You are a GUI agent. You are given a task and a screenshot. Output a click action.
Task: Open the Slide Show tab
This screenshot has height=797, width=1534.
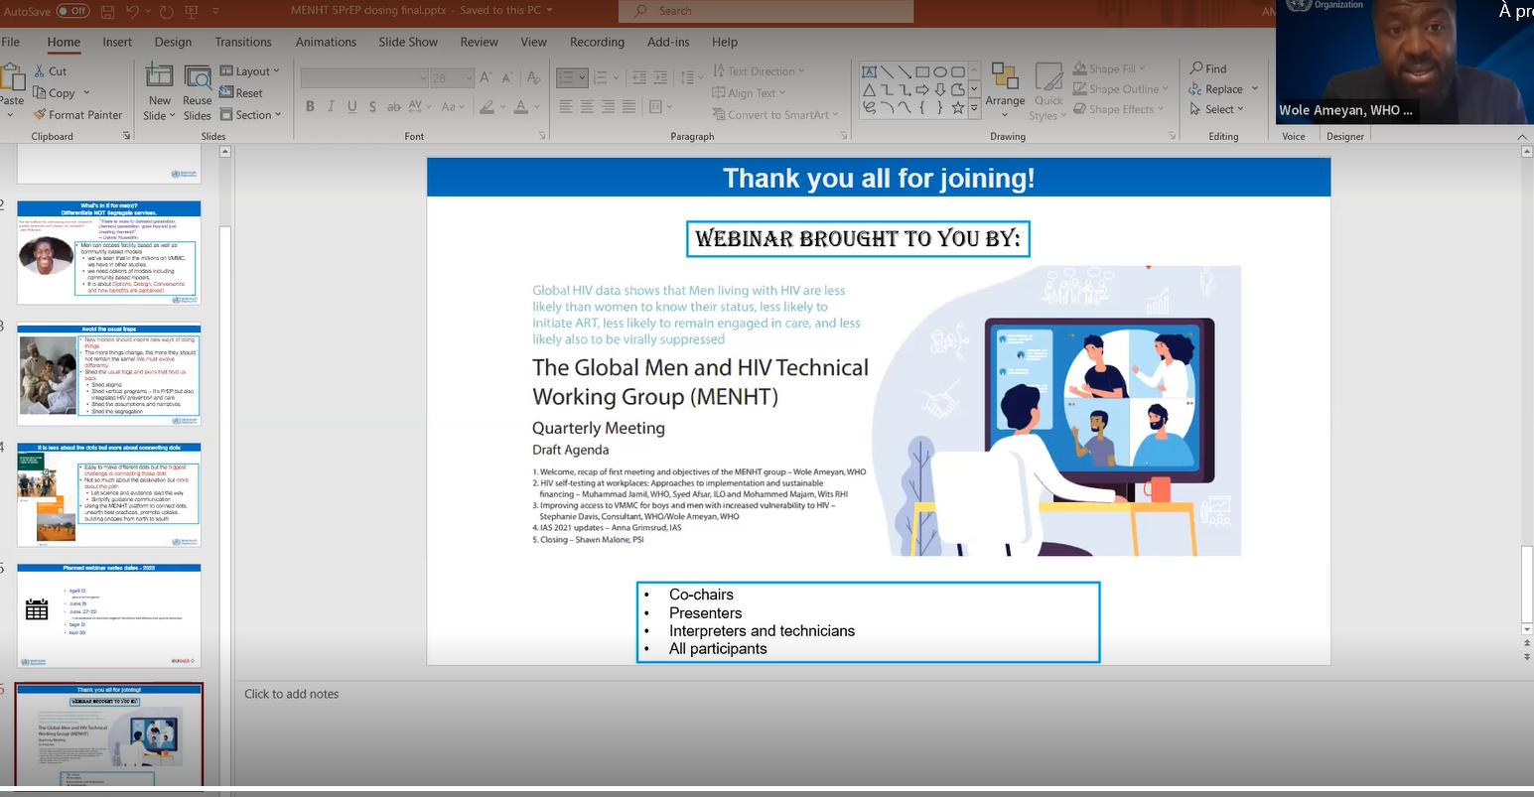[x=407, y=42]
